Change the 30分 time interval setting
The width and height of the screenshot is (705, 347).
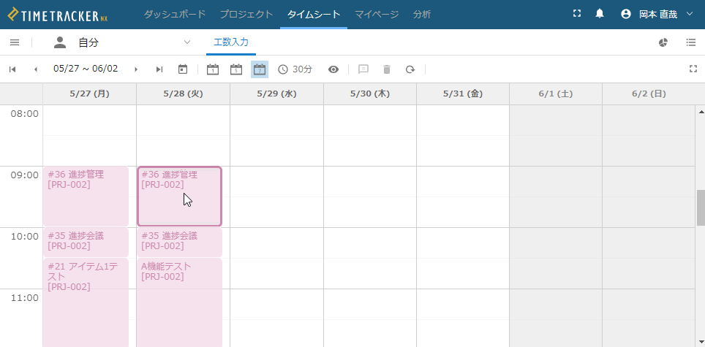coord(295,69)
